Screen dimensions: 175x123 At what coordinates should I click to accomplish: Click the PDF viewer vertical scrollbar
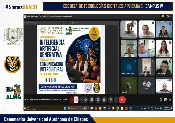coord(119,59)
